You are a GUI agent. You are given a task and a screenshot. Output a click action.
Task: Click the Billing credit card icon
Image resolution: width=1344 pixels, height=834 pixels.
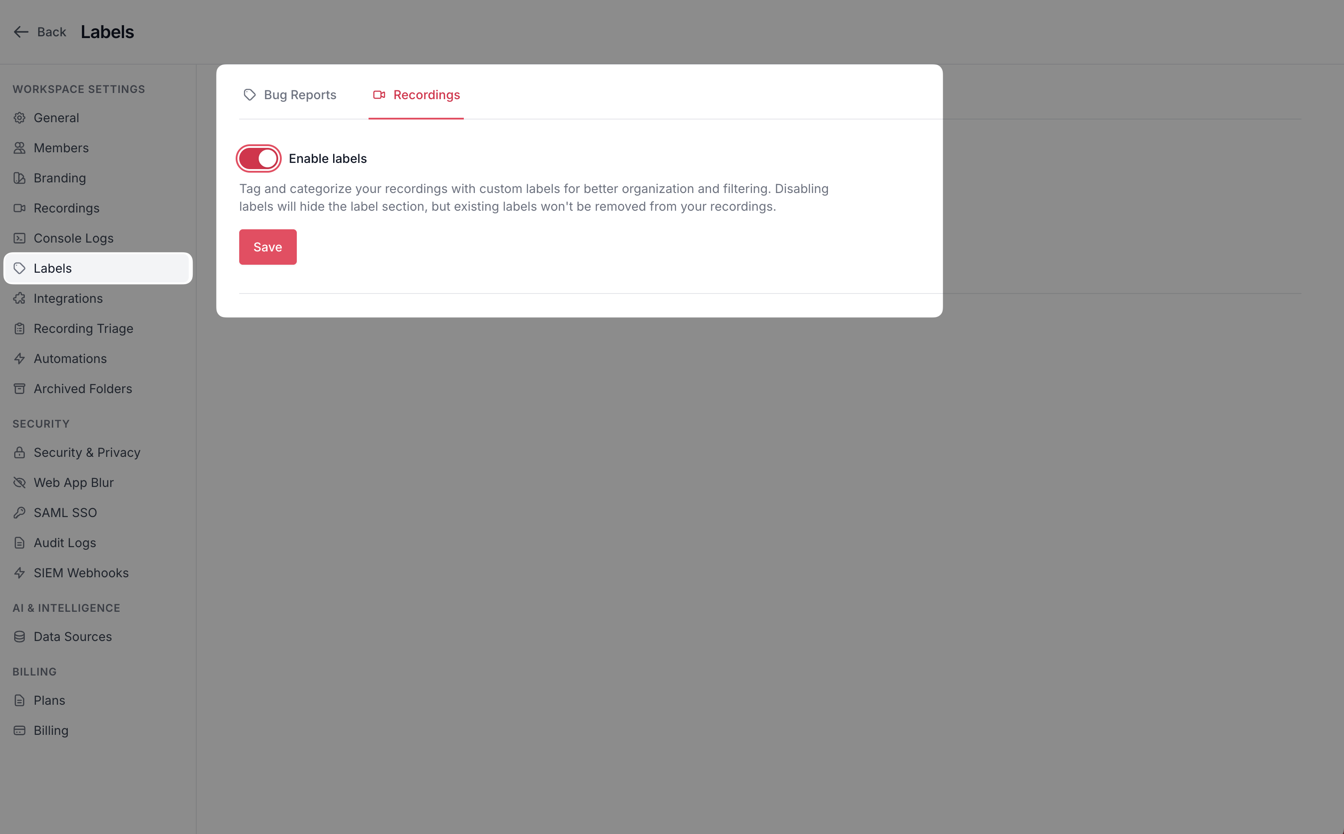tap(19, 730)
